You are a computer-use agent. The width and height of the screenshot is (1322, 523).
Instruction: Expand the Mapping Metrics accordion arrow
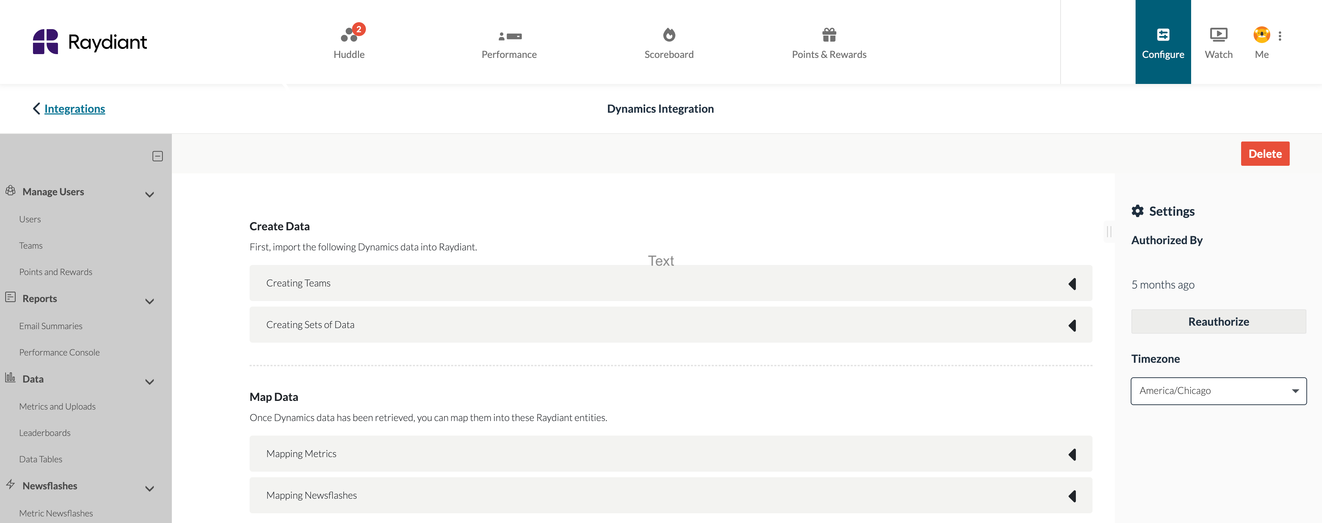click(x=1072, y=454)
